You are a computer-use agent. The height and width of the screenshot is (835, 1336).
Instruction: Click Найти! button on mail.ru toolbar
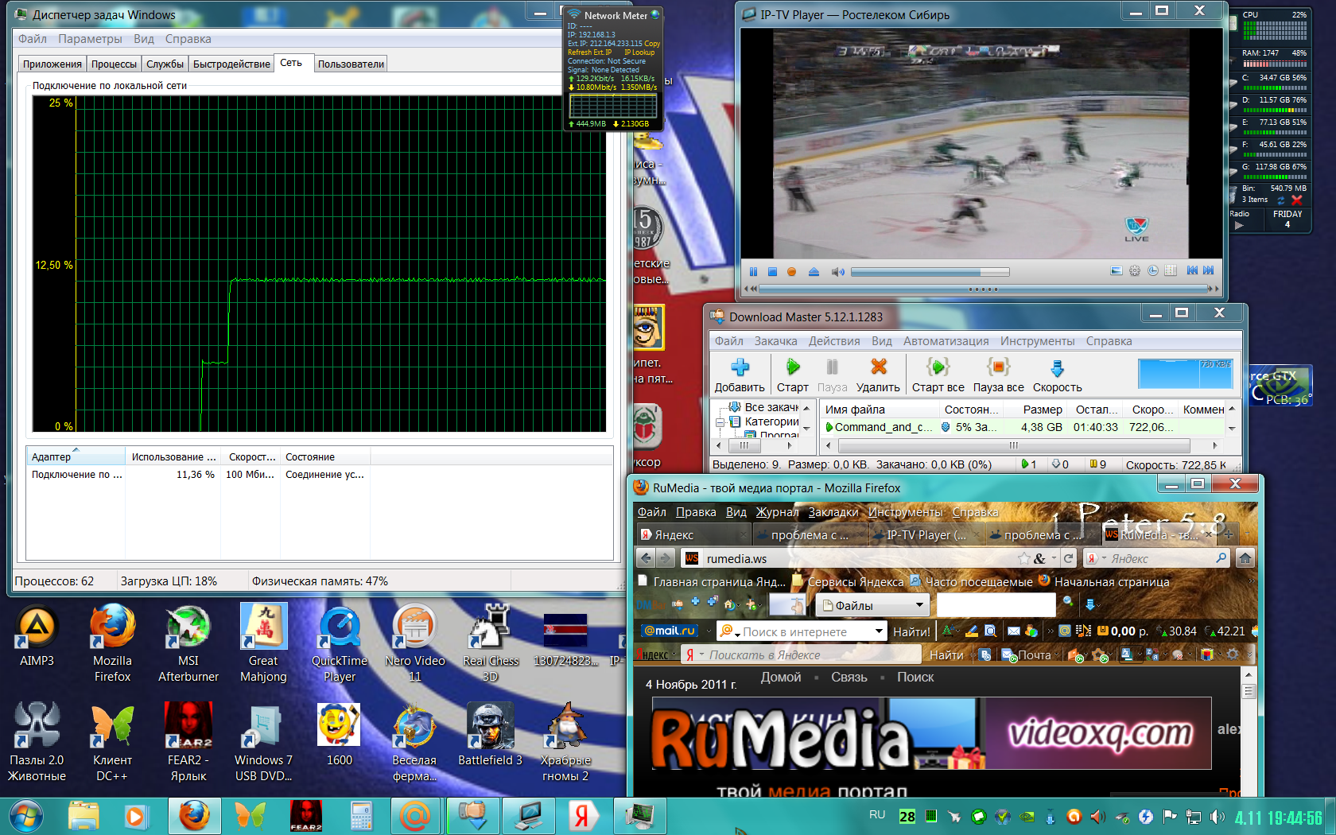911,632
